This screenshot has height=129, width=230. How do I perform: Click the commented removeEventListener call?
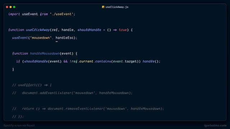coord(106,109)
